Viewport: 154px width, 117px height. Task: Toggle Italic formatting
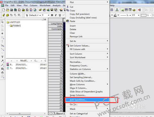click(56, 15)
